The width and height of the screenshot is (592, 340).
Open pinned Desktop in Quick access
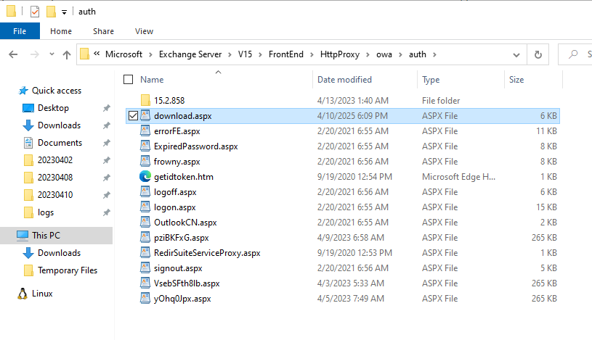pos(53,108)
